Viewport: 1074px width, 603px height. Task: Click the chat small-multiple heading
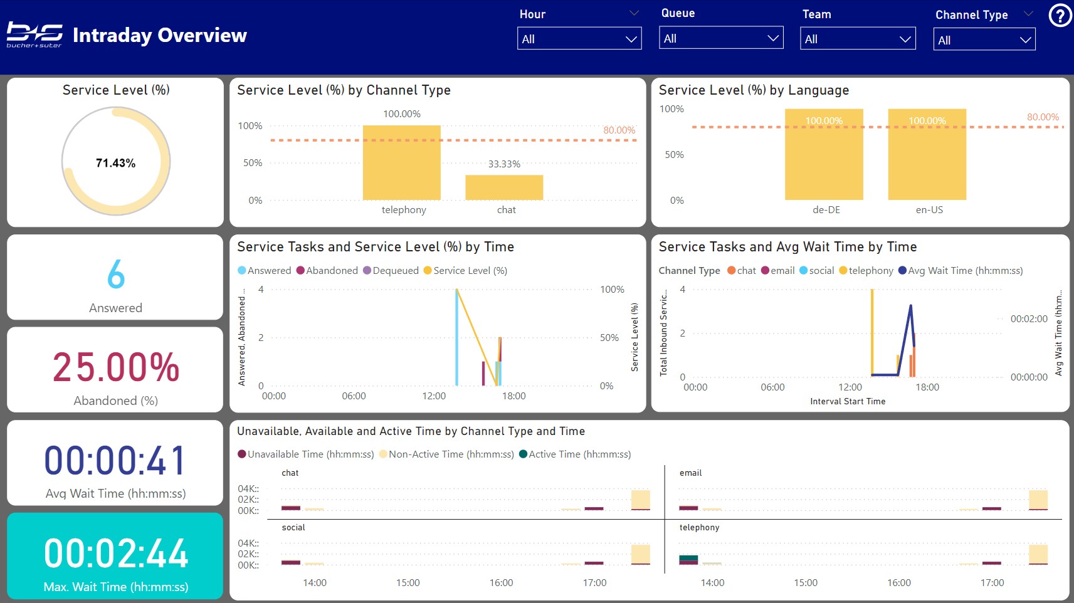(x=290, y=473)
